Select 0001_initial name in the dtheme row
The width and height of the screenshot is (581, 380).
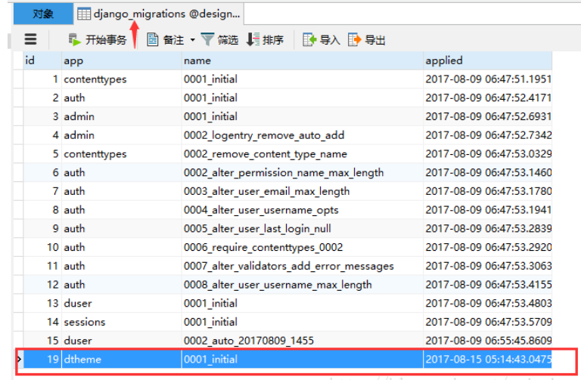coord(303,360)
